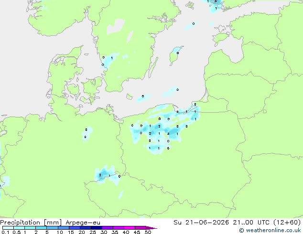Viewport: 303px width, 234px height.
Task: Click the "0" value on Gotland island
Action: (x=178, y=53)
